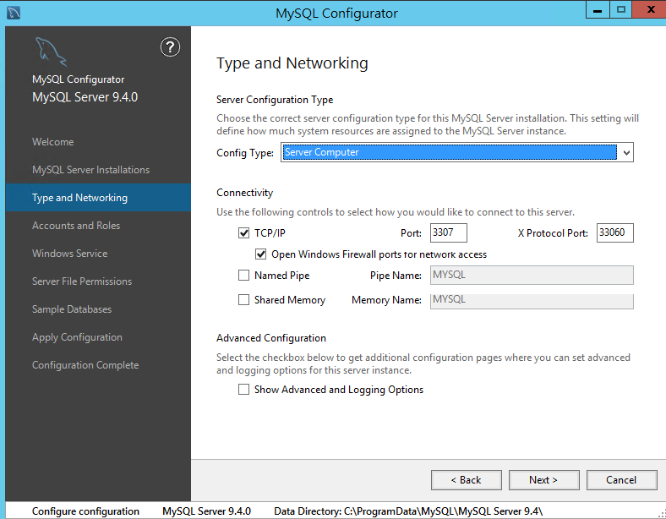The image size is (666, 519).
Task: Open the Sample Databases step
Action: [x=72, y=309]
